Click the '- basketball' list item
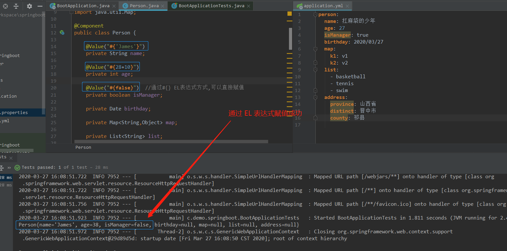 (348, 76)
